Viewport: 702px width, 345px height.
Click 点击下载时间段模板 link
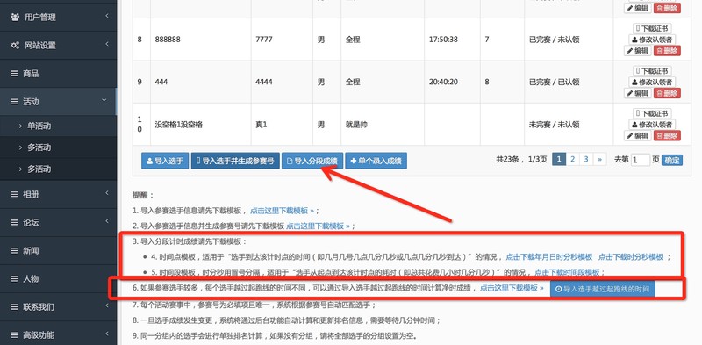pos(567,272)
